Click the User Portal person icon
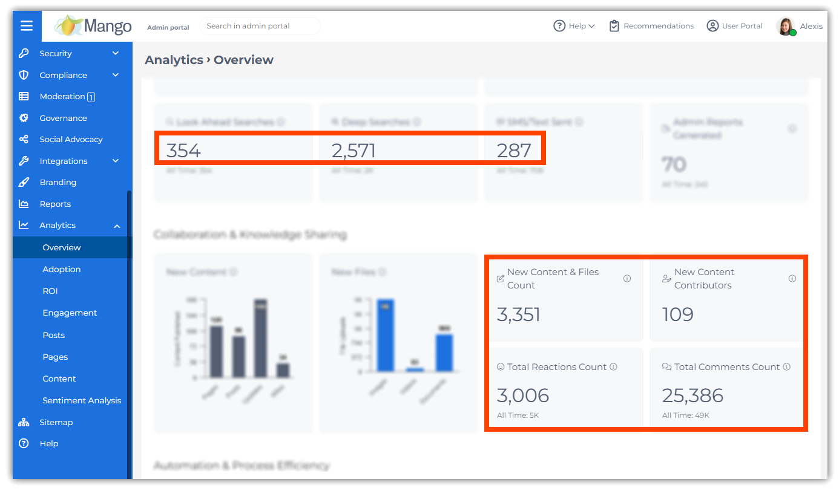The image size is (839, 491). point(712,26)
